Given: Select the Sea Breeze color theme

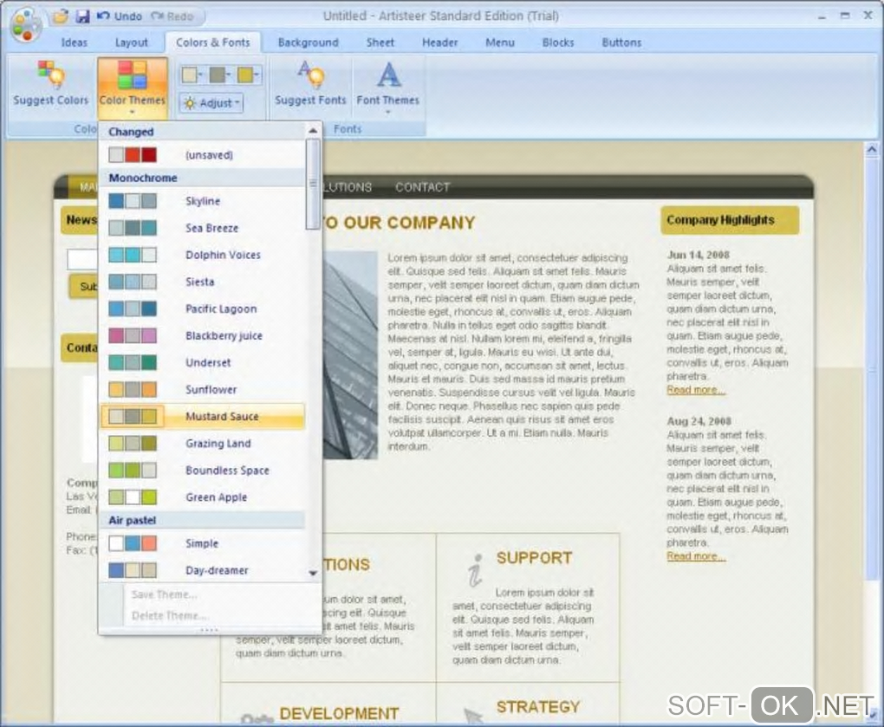Looking at the screenshot, I should (203, 228).
